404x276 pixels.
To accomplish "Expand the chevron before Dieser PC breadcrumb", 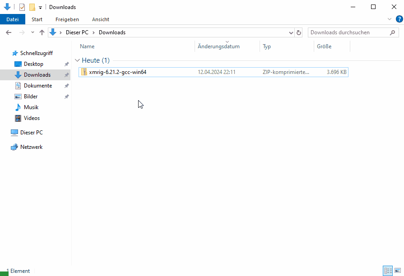I will point(60,32).
